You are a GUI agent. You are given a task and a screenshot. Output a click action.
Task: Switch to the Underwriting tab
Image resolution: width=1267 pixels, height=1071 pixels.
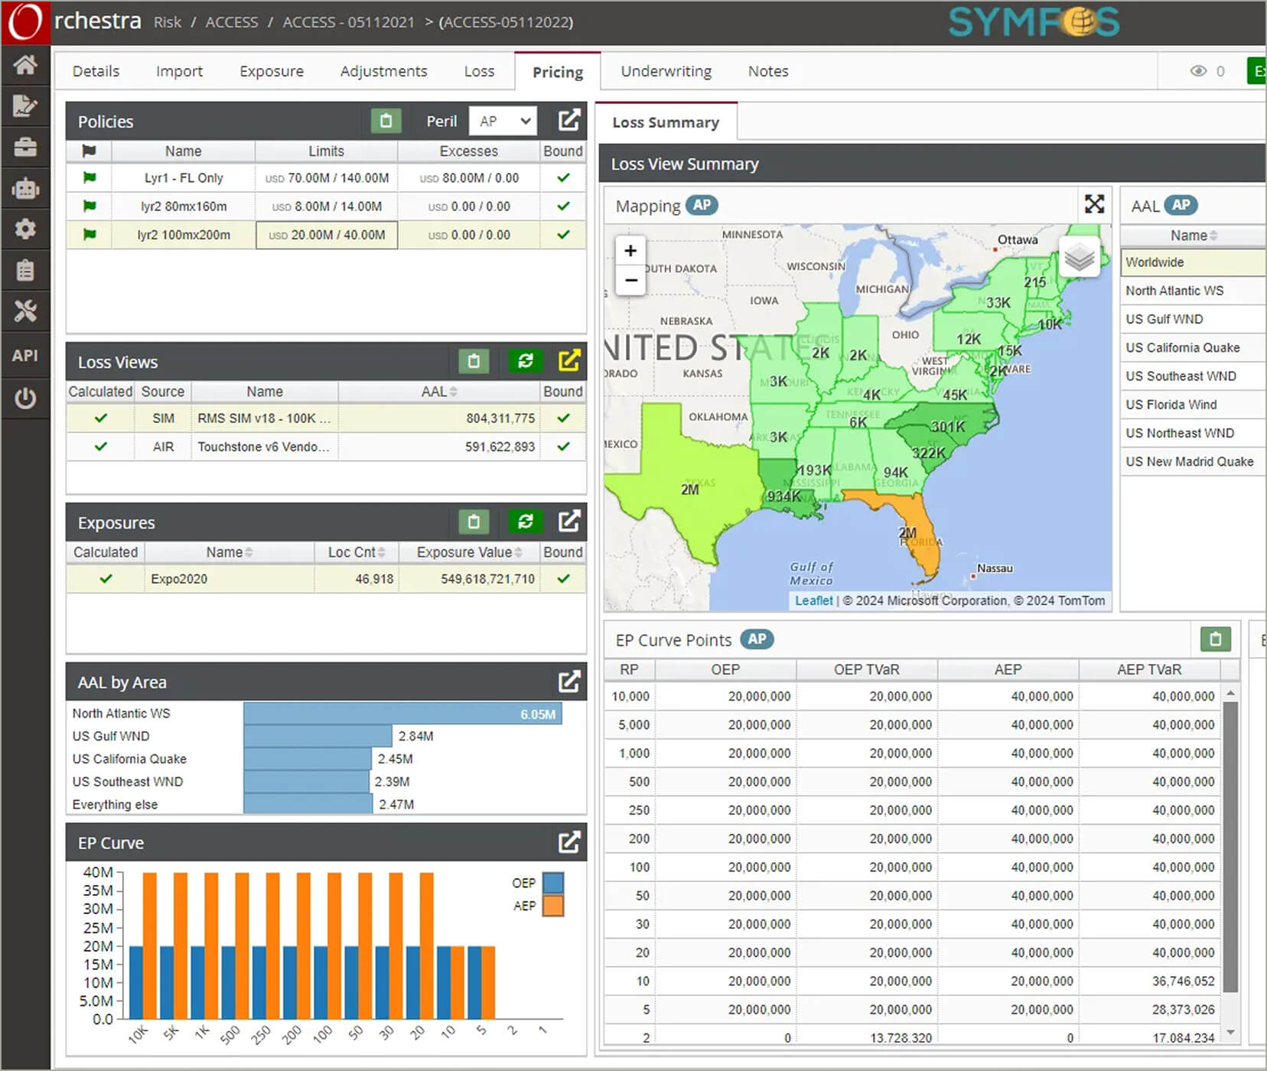[666, 71]
